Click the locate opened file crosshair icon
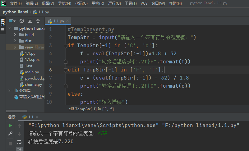Viewport: 249px width, 151px height. click(22, 21)
